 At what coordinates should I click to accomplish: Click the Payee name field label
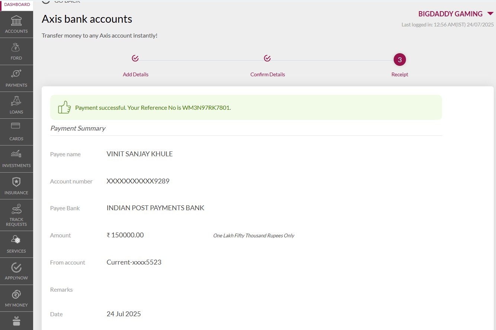65,154
